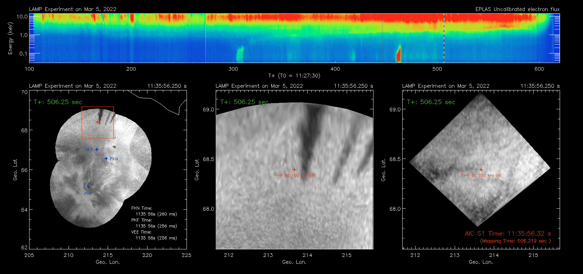Click the 'FKN Time:' label
The image size is (583, 274).
(x=142, y=208)
